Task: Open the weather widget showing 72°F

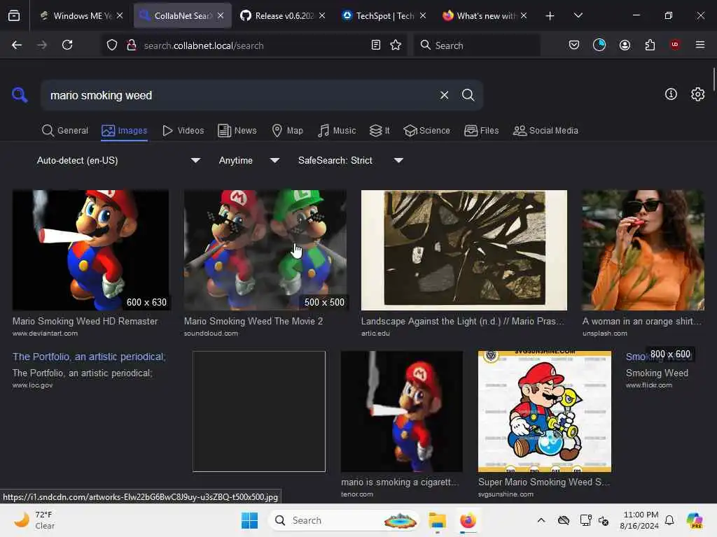Action: (x=34, y=520)
